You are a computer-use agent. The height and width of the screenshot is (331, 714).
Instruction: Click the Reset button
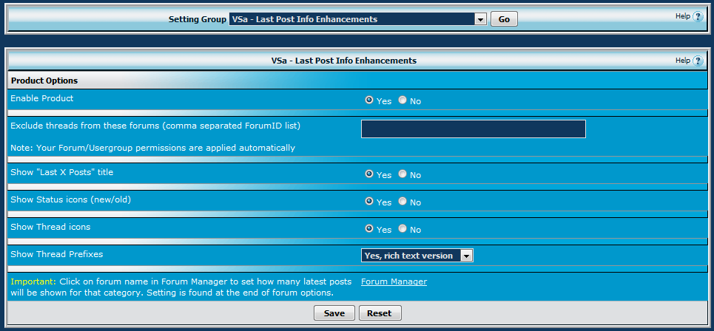click(380, 313)
